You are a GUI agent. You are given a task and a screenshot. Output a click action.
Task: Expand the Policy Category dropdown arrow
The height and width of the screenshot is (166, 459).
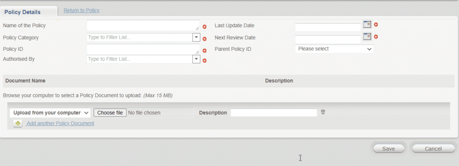click(x=196, y=37)
